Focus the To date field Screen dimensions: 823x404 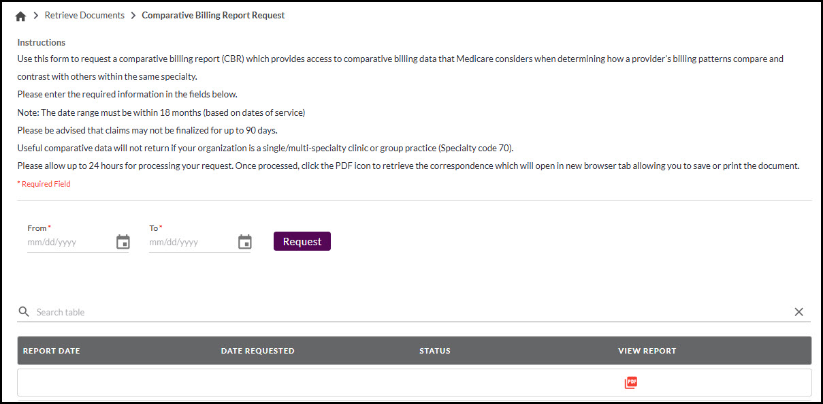pyautogui.click(x=191, y=242)
